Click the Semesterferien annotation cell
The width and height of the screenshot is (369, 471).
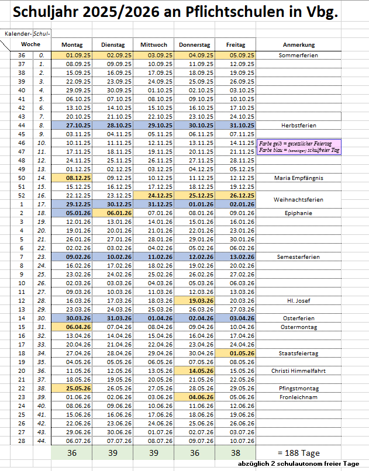point(298,257)
